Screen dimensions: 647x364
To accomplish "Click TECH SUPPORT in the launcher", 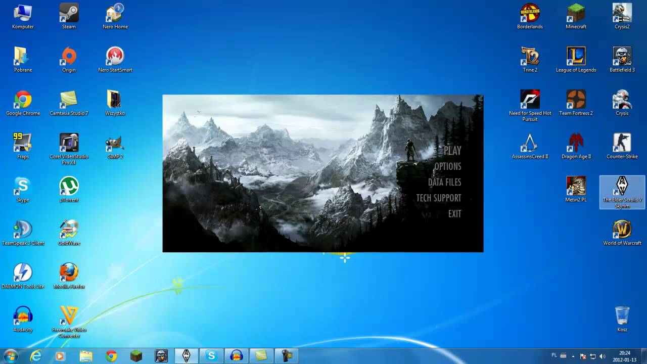I will coord(438,198).
